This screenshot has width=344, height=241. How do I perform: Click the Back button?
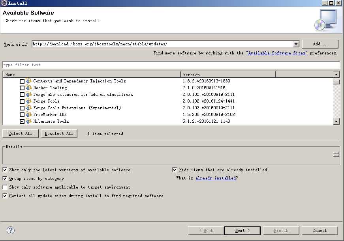[x=206, y=230]
